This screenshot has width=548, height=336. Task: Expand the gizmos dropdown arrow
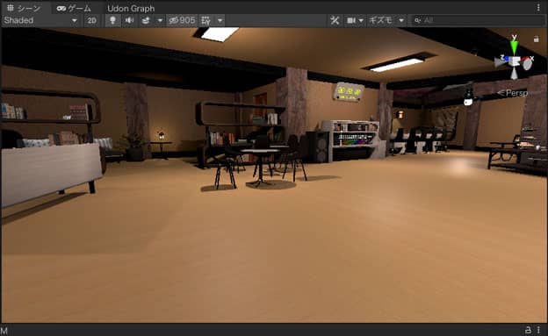401,20
